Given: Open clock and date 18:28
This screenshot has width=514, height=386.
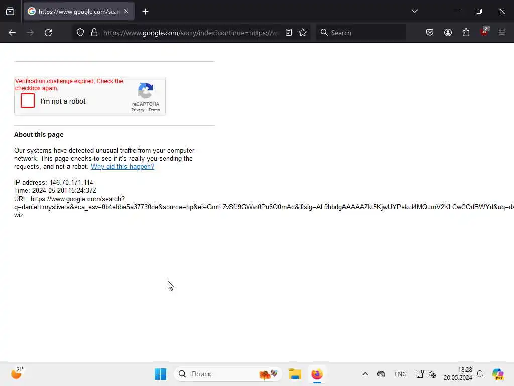Looking at the screenshot, I should [458, 374].
